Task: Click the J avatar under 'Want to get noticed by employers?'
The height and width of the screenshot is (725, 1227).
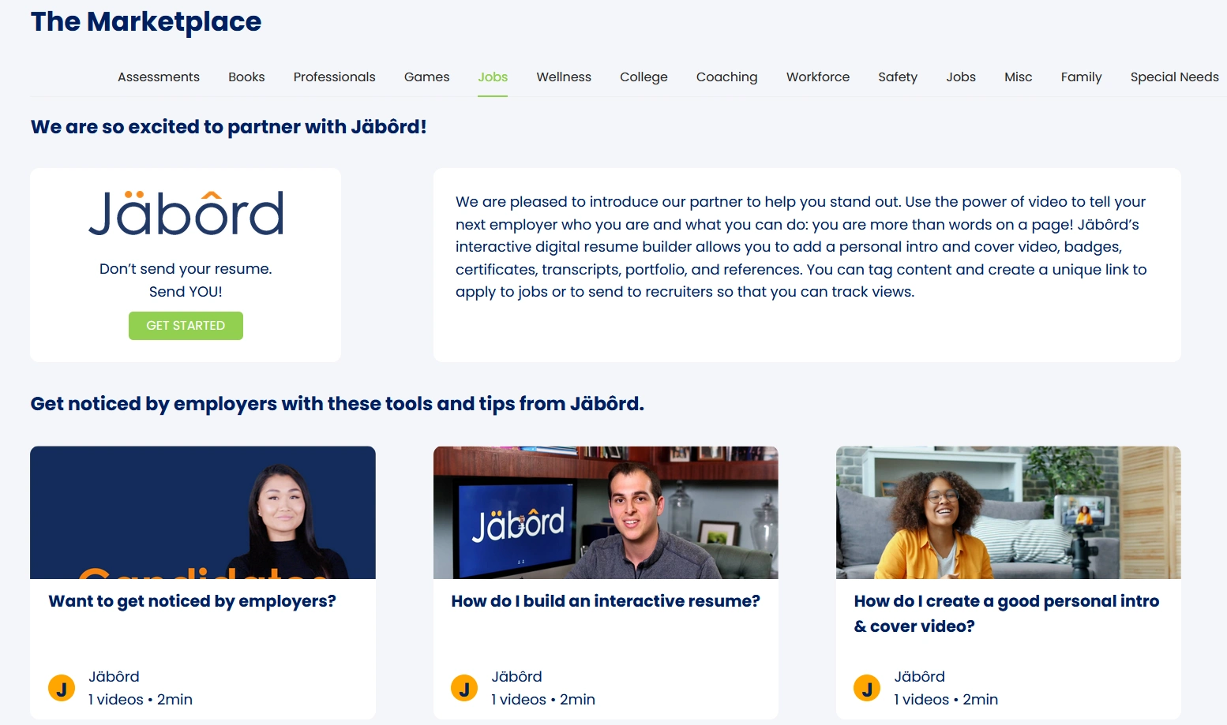Action: [62, 688]
